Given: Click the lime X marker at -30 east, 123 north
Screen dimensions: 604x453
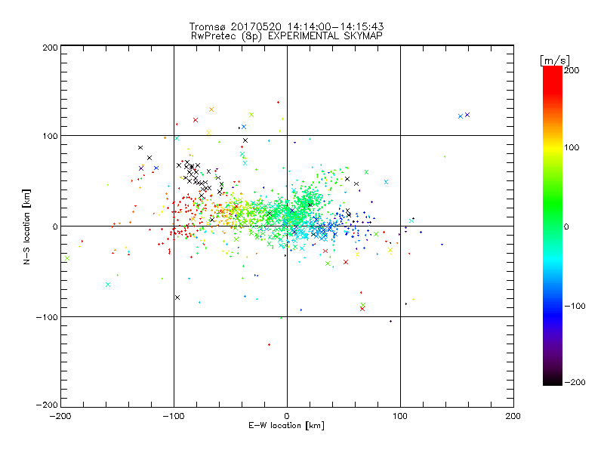Looking at the screenshot, I should (x=251, y=115).
